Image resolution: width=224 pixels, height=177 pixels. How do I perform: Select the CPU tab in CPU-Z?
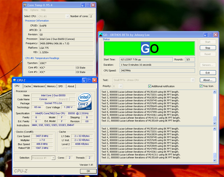pyautogui.click(x=17, y=86)
